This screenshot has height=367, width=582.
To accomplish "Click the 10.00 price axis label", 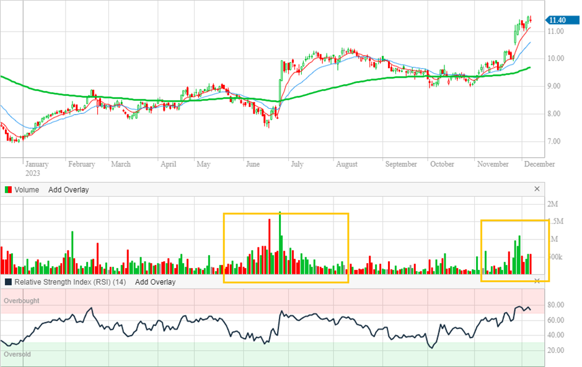I will [x=555, y=59].
